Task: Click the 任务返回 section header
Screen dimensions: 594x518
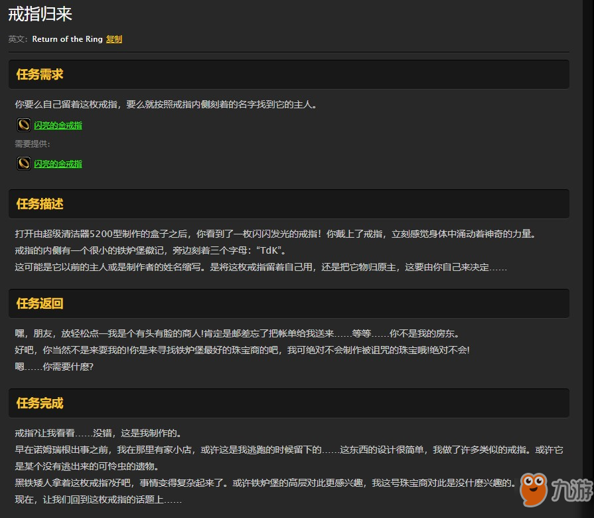Action: tap(289, 303)
